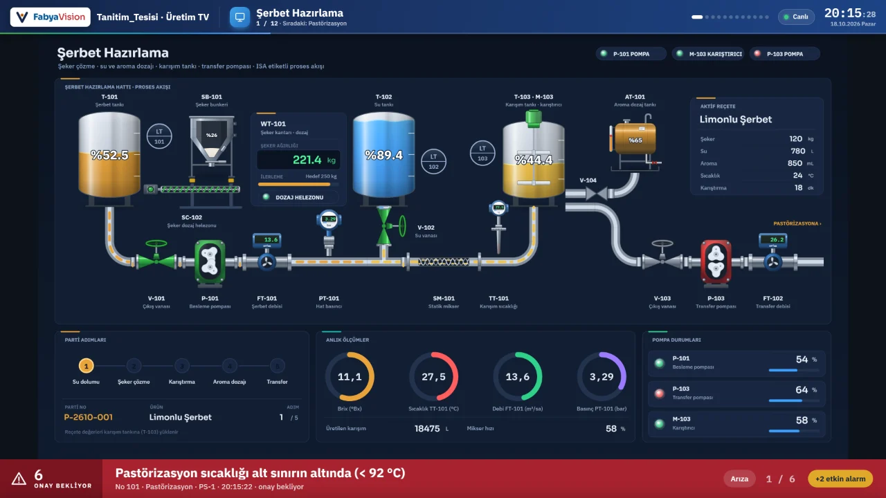Click the green V-101 çıkış vanası valve
This screenshot has width=886, height=498.
pyautogui.click(x=156, y=255)
